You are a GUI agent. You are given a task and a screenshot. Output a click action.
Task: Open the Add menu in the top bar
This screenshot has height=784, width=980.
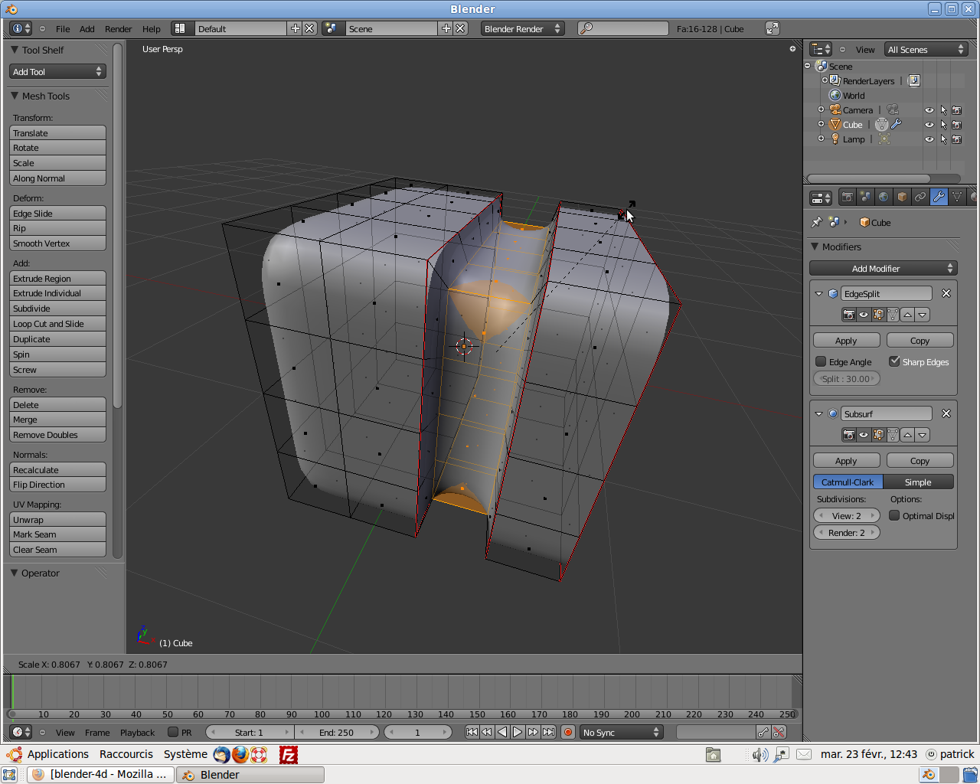click(x=87, y=28)
